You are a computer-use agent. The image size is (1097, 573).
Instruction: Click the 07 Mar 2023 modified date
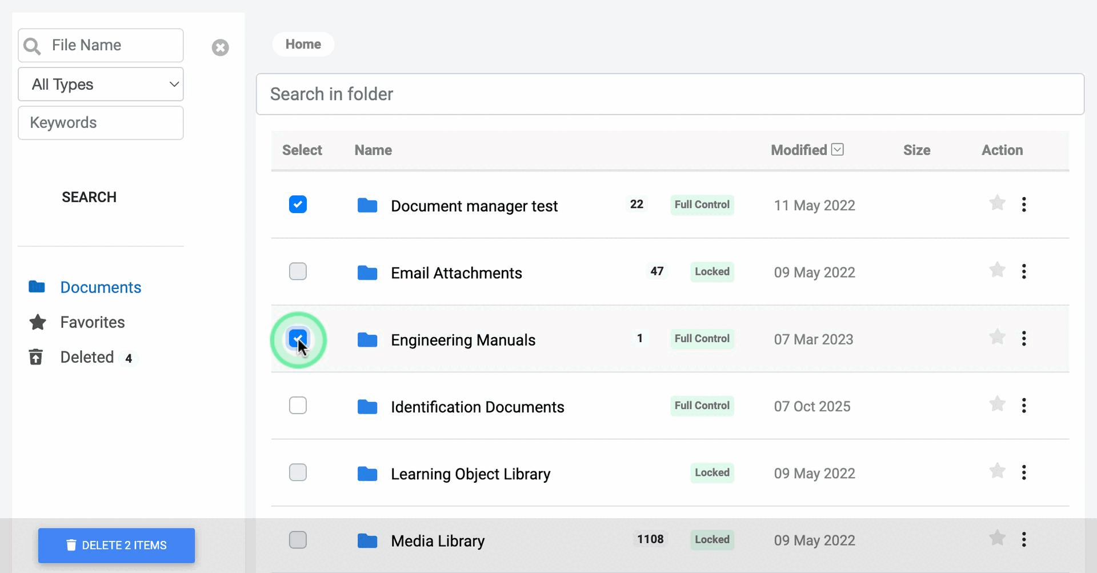point(814,339)
